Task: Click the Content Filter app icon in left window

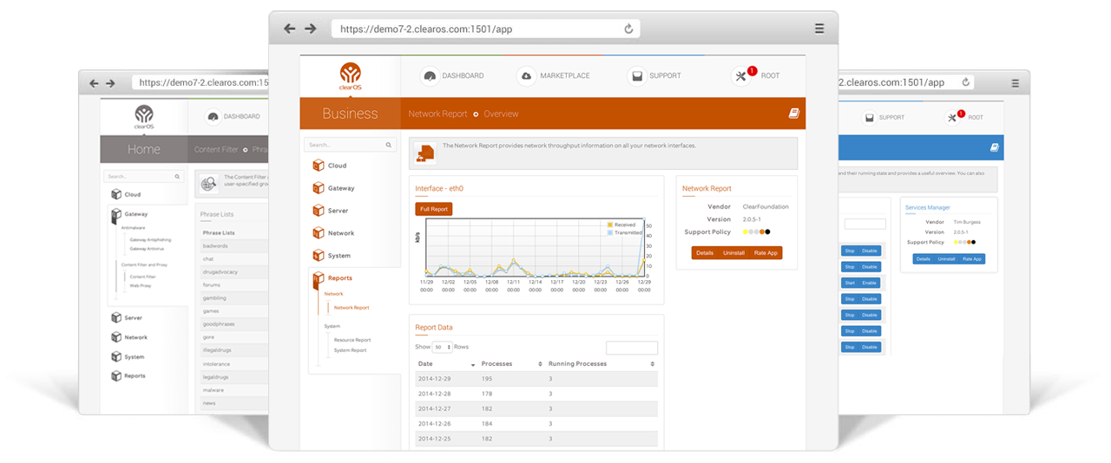Action: click(x=207, y=183)
